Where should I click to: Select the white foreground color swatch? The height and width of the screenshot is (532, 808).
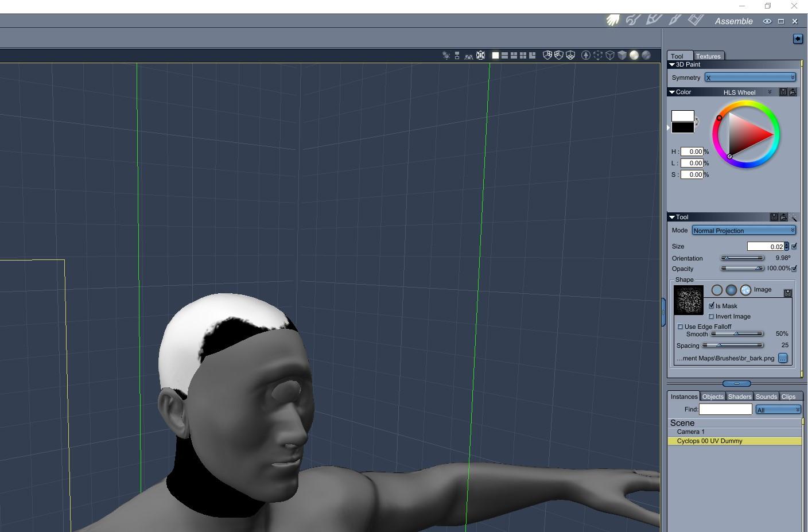click(683, 116)
